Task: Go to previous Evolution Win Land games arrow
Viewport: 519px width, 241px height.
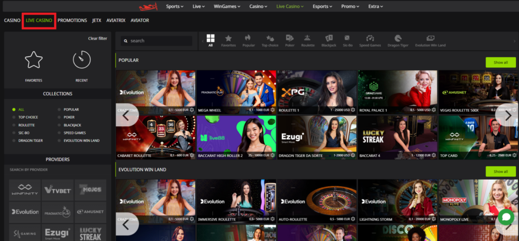Action: [126, 224]
